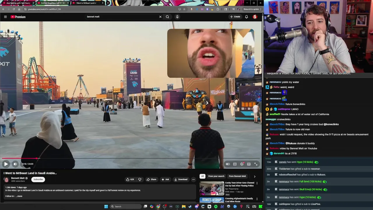
Task: Toggle subtitles closed captions button
Action: pos(235,164)
